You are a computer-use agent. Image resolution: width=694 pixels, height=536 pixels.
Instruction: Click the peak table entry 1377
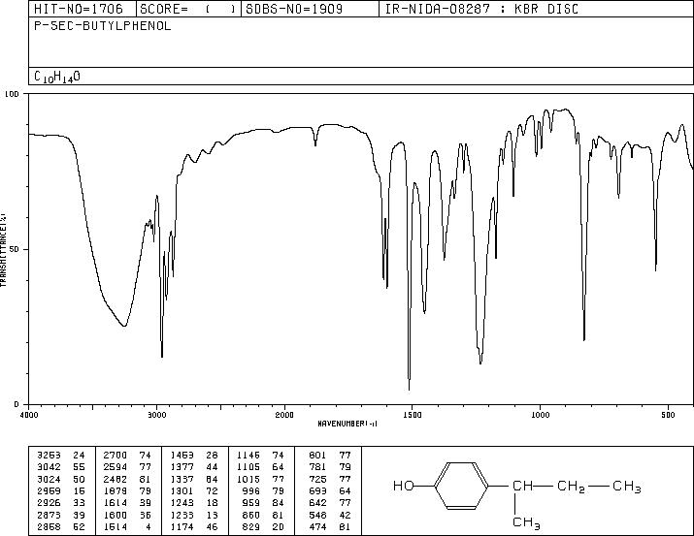coord(182,467)
